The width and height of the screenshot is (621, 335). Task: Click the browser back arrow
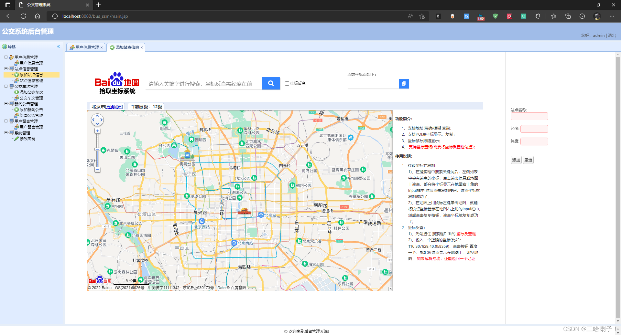click(x=9, y=16)
